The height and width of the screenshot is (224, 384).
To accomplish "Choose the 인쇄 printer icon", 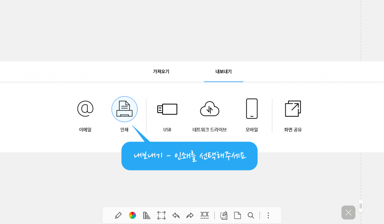I will coord(125,109).
